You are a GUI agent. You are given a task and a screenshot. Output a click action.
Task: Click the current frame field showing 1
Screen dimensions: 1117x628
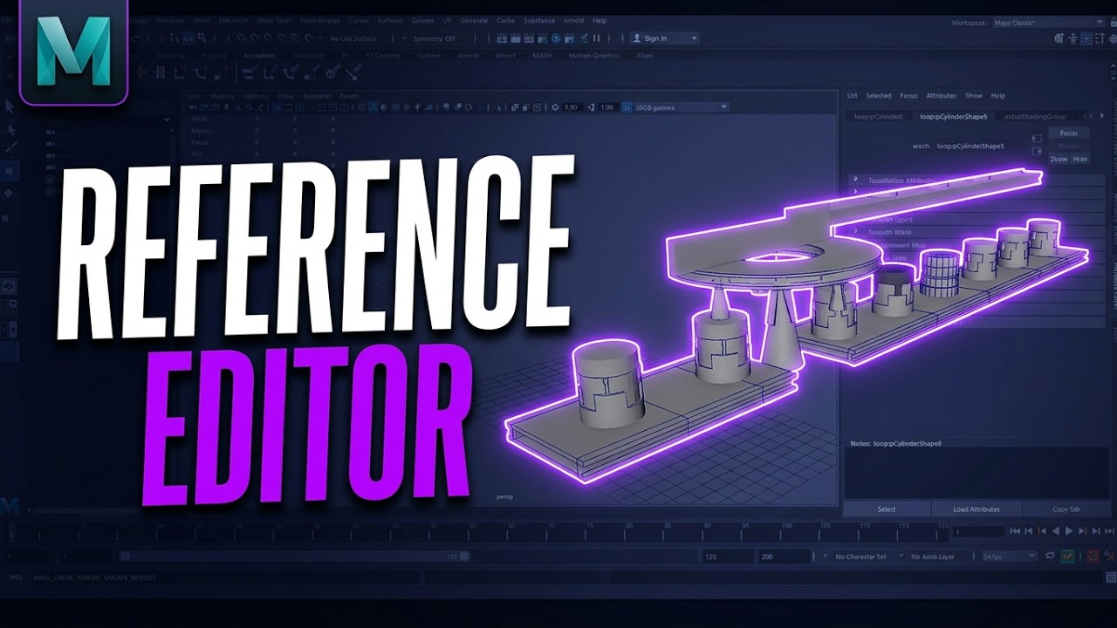pyautogui.click(x=978, y=531)
